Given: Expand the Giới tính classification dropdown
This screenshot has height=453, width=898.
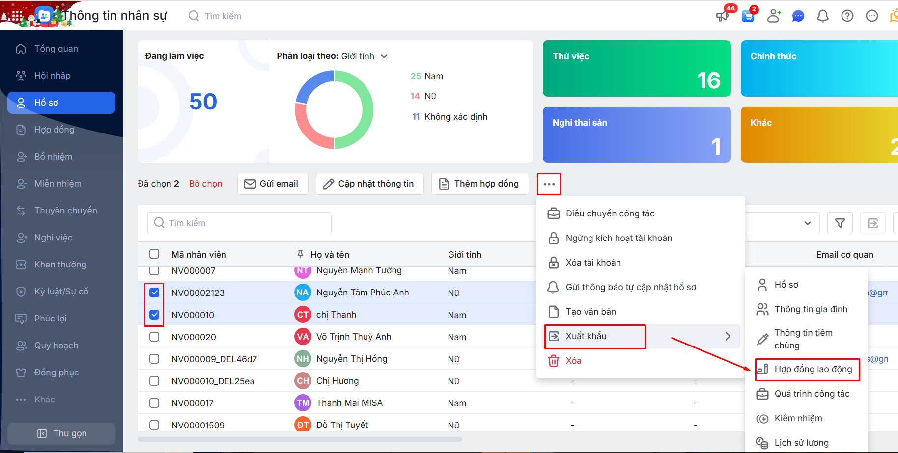Looking at the screenshot, I should (384, 56).
